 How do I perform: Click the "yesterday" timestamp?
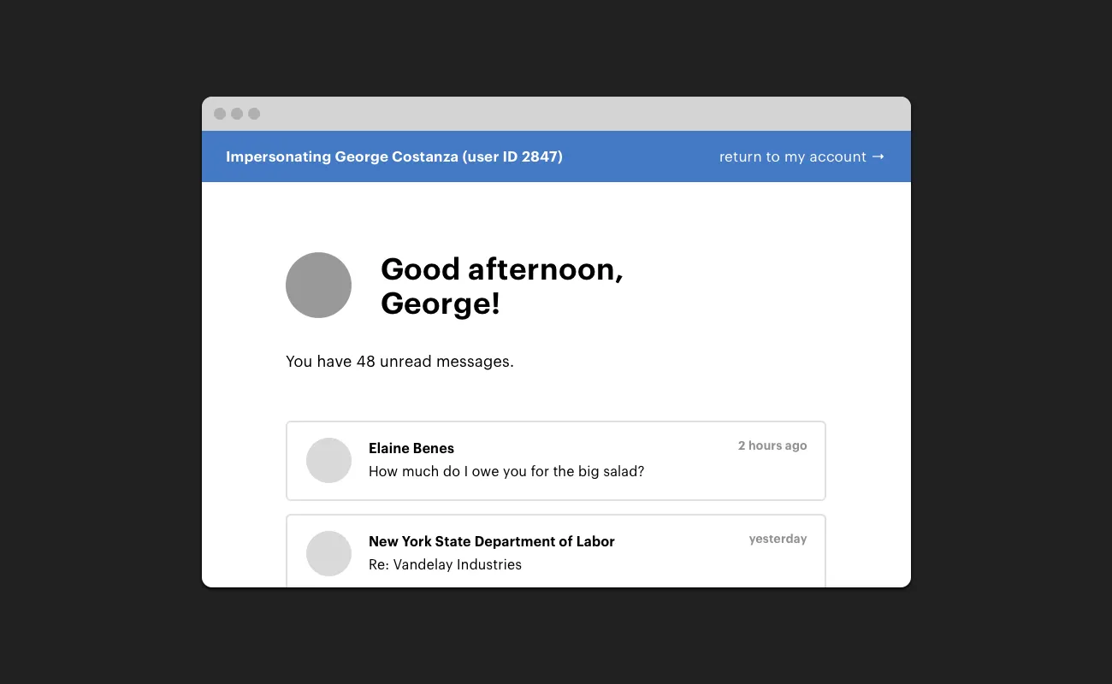778,539
